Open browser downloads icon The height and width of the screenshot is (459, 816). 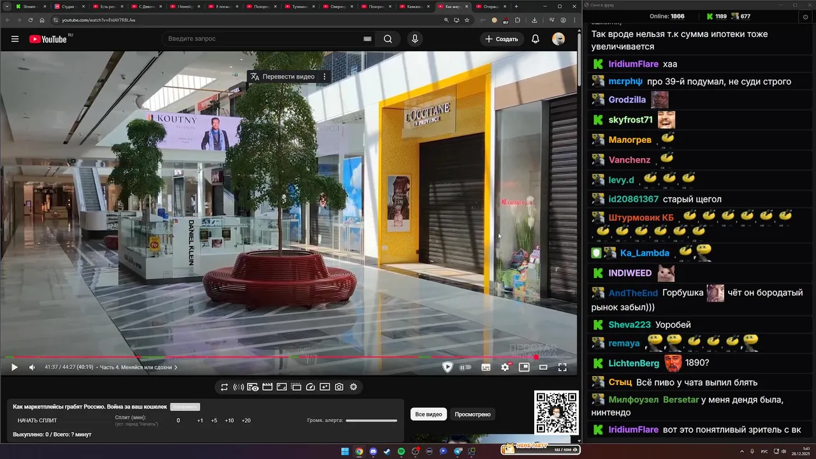coord(534,20)
